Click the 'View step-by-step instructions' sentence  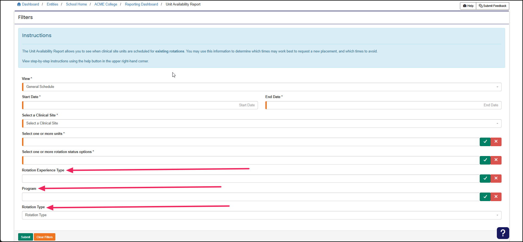[x=85, y=61]
